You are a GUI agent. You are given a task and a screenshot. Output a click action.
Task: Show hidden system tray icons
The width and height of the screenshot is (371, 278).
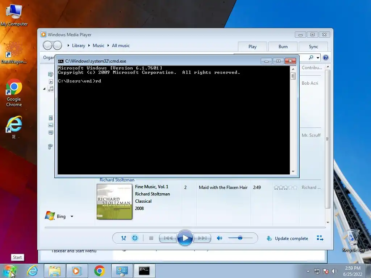[308, 271]
